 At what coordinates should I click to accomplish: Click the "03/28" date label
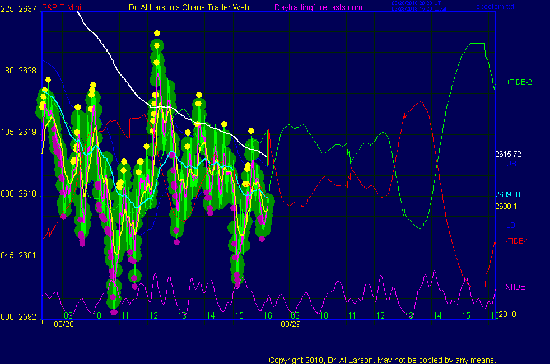(64, 324)
